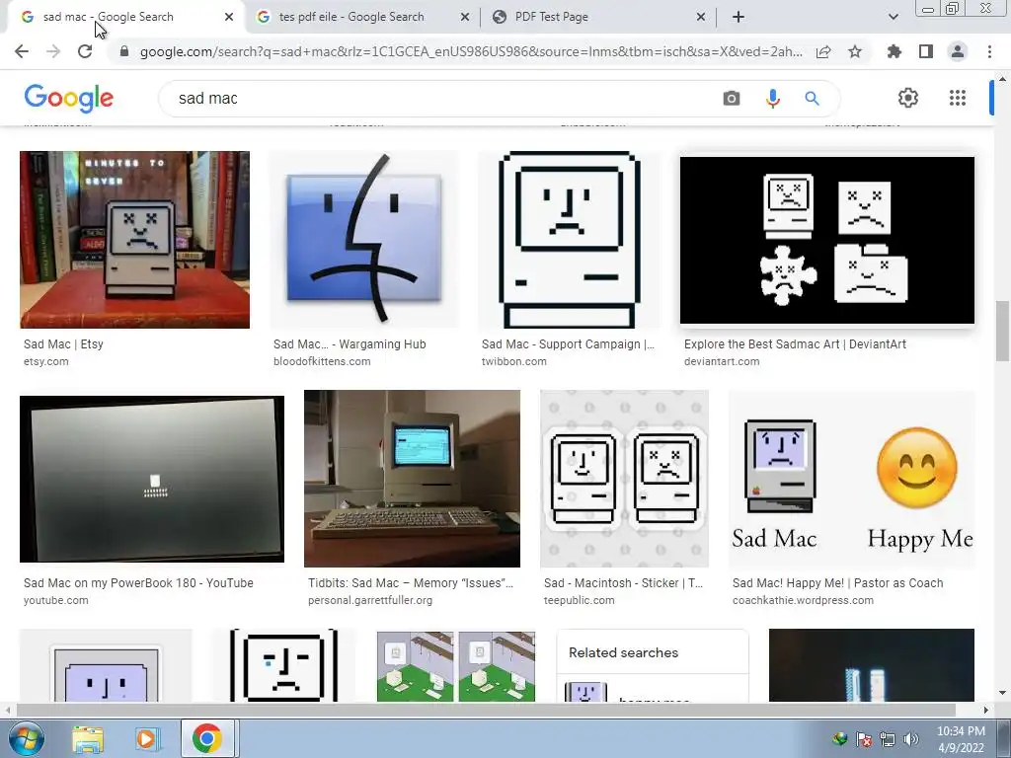Toggle the Chrome side panel icon
Screen dimensions: 1011x758
926,51
